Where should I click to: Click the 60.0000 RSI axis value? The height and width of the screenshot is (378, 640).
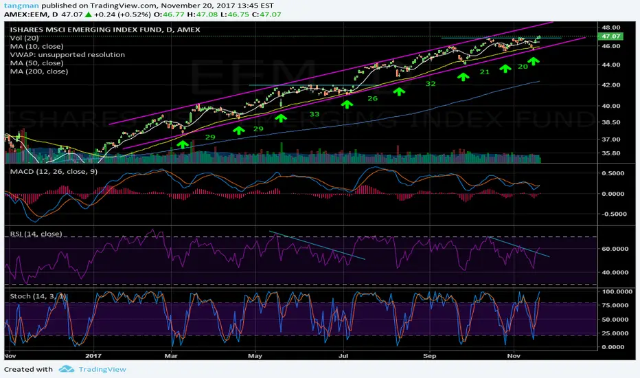pos(615,249)
